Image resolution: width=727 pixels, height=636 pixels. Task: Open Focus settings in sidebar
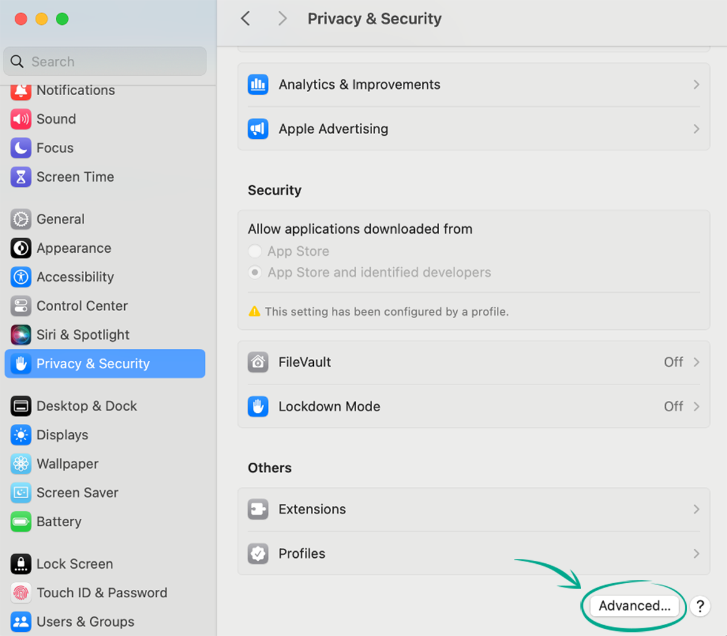105,148
